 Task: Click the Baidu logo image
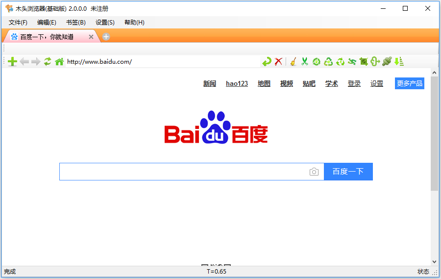[x=216, y=127]
